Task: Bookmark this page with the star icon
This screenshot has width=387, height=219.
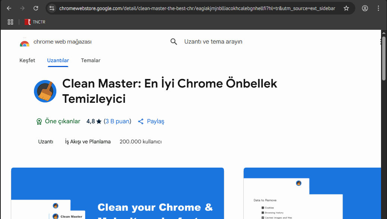Action: (346, 8)
